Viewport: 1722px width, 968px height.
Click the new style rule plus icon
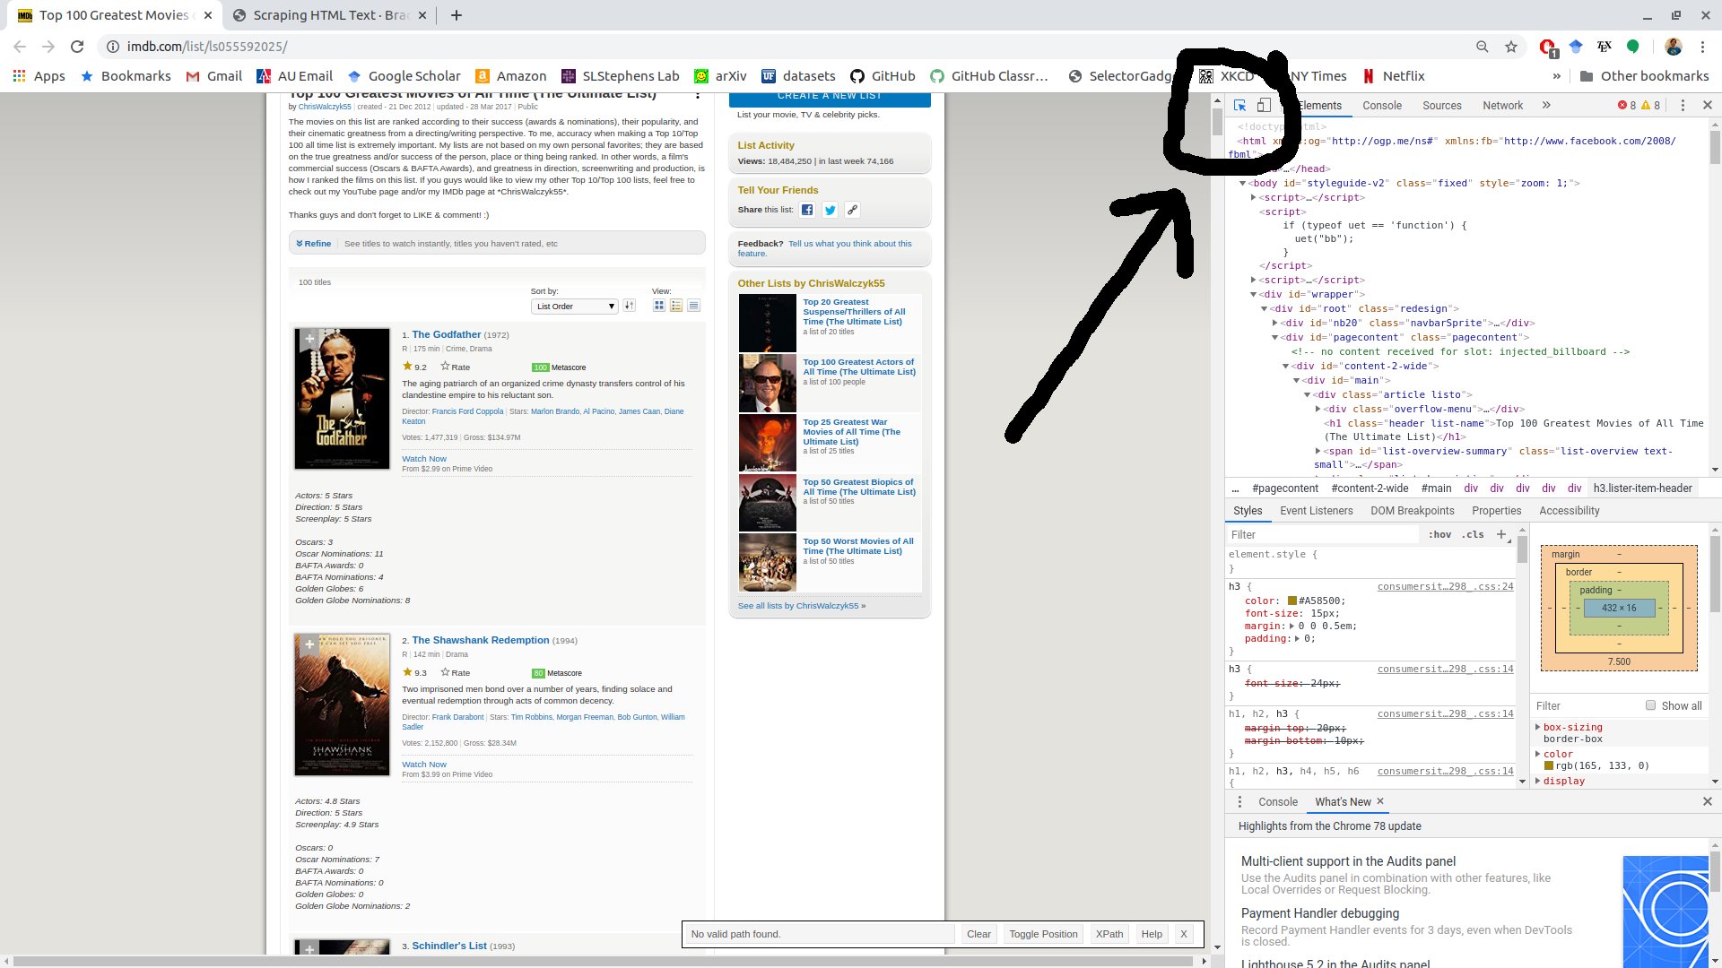pos(1501,534)
